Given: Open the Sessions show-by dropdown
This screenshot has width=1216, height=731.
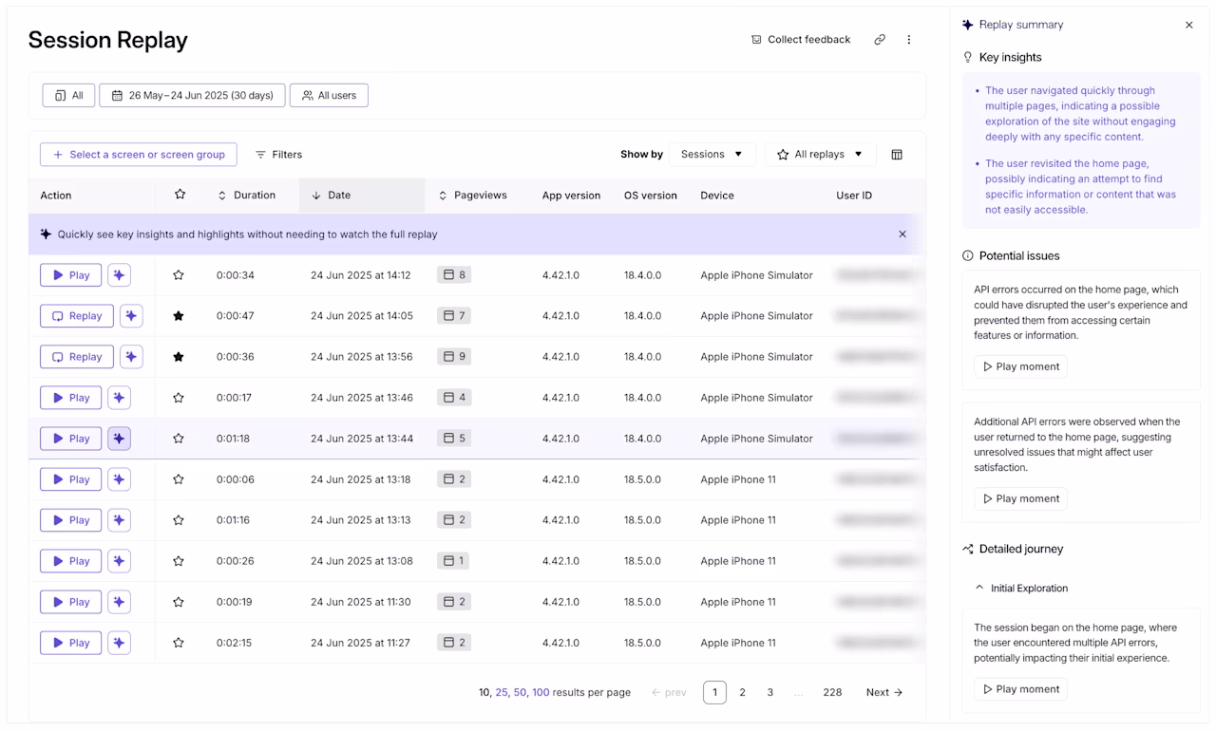Looking at the screenshot, I should [712, 155].
